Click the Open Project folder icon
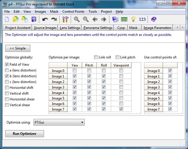Viewport: 188px width, 149px height. coord(16,19)
